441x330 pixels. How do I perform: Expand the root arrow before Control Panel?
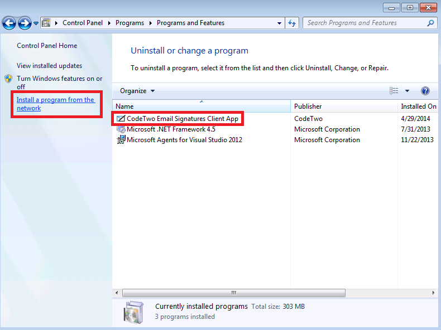[56, 23]
